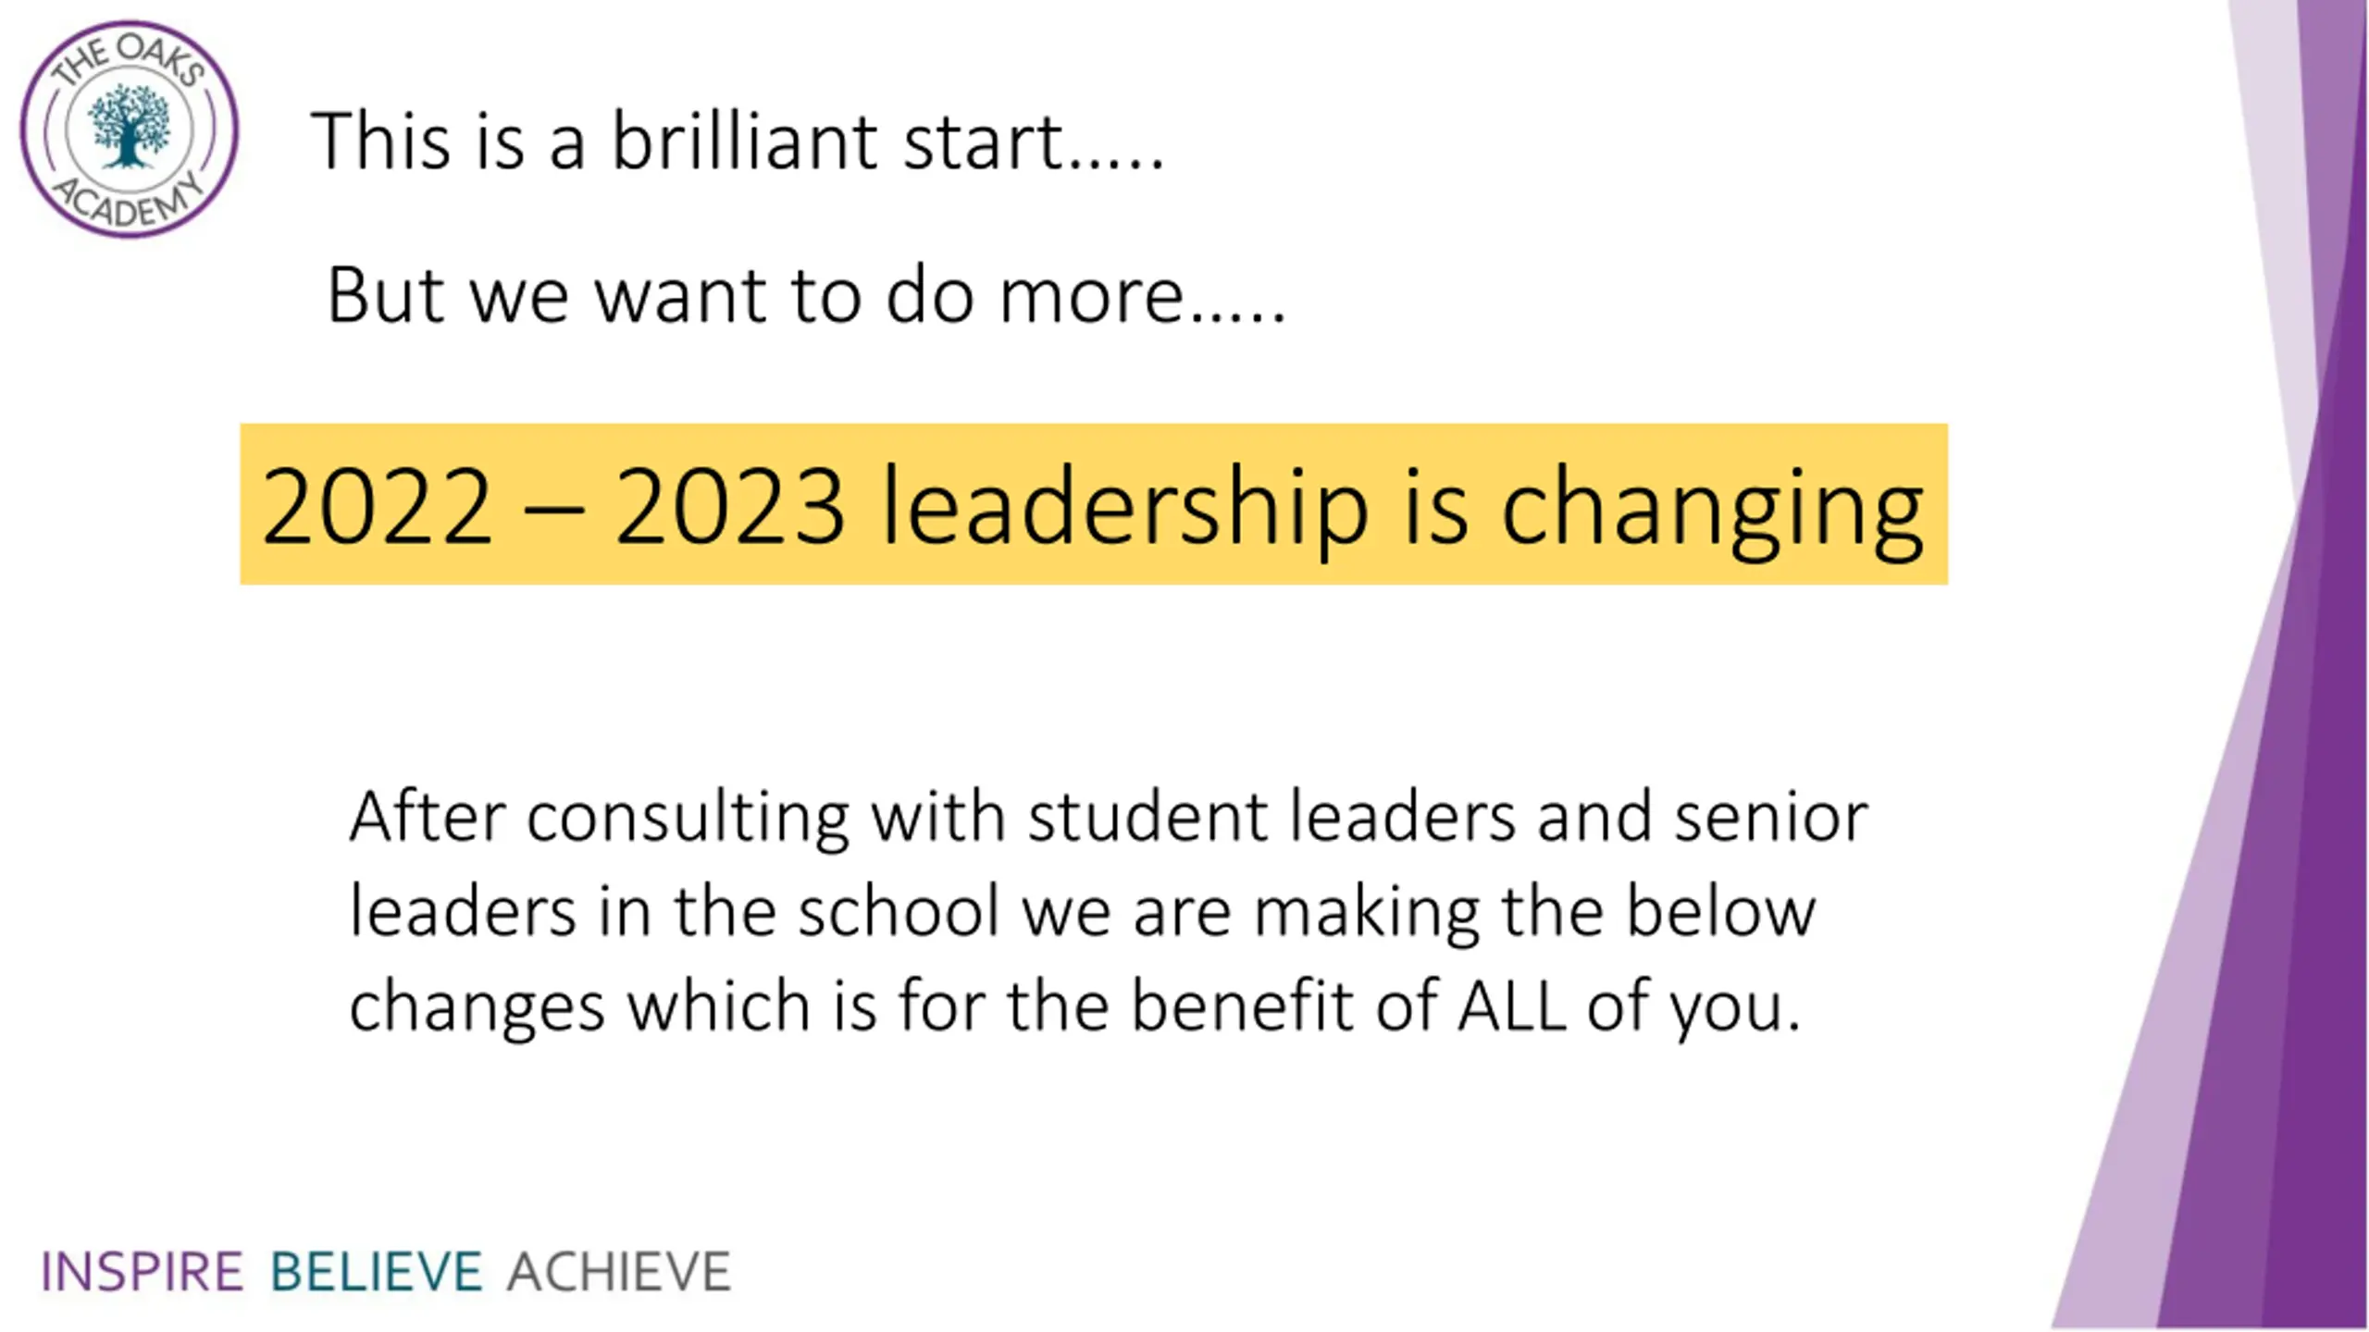2369x1332 pixels.
Task: Click the purple "INSPIRE" motto word
Action: tap(142, 1271)
